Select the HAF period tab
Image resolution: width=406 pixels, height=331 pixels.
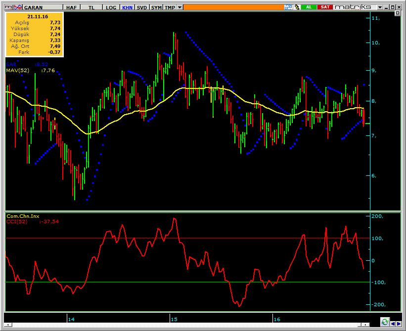(72, 7)
